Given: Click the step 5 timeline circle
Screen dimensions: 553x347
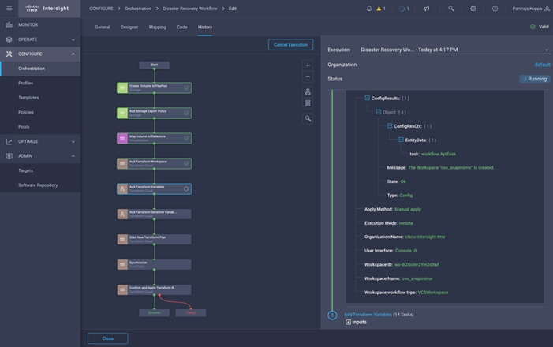Looking at the screenshot, I should [332, 315].
